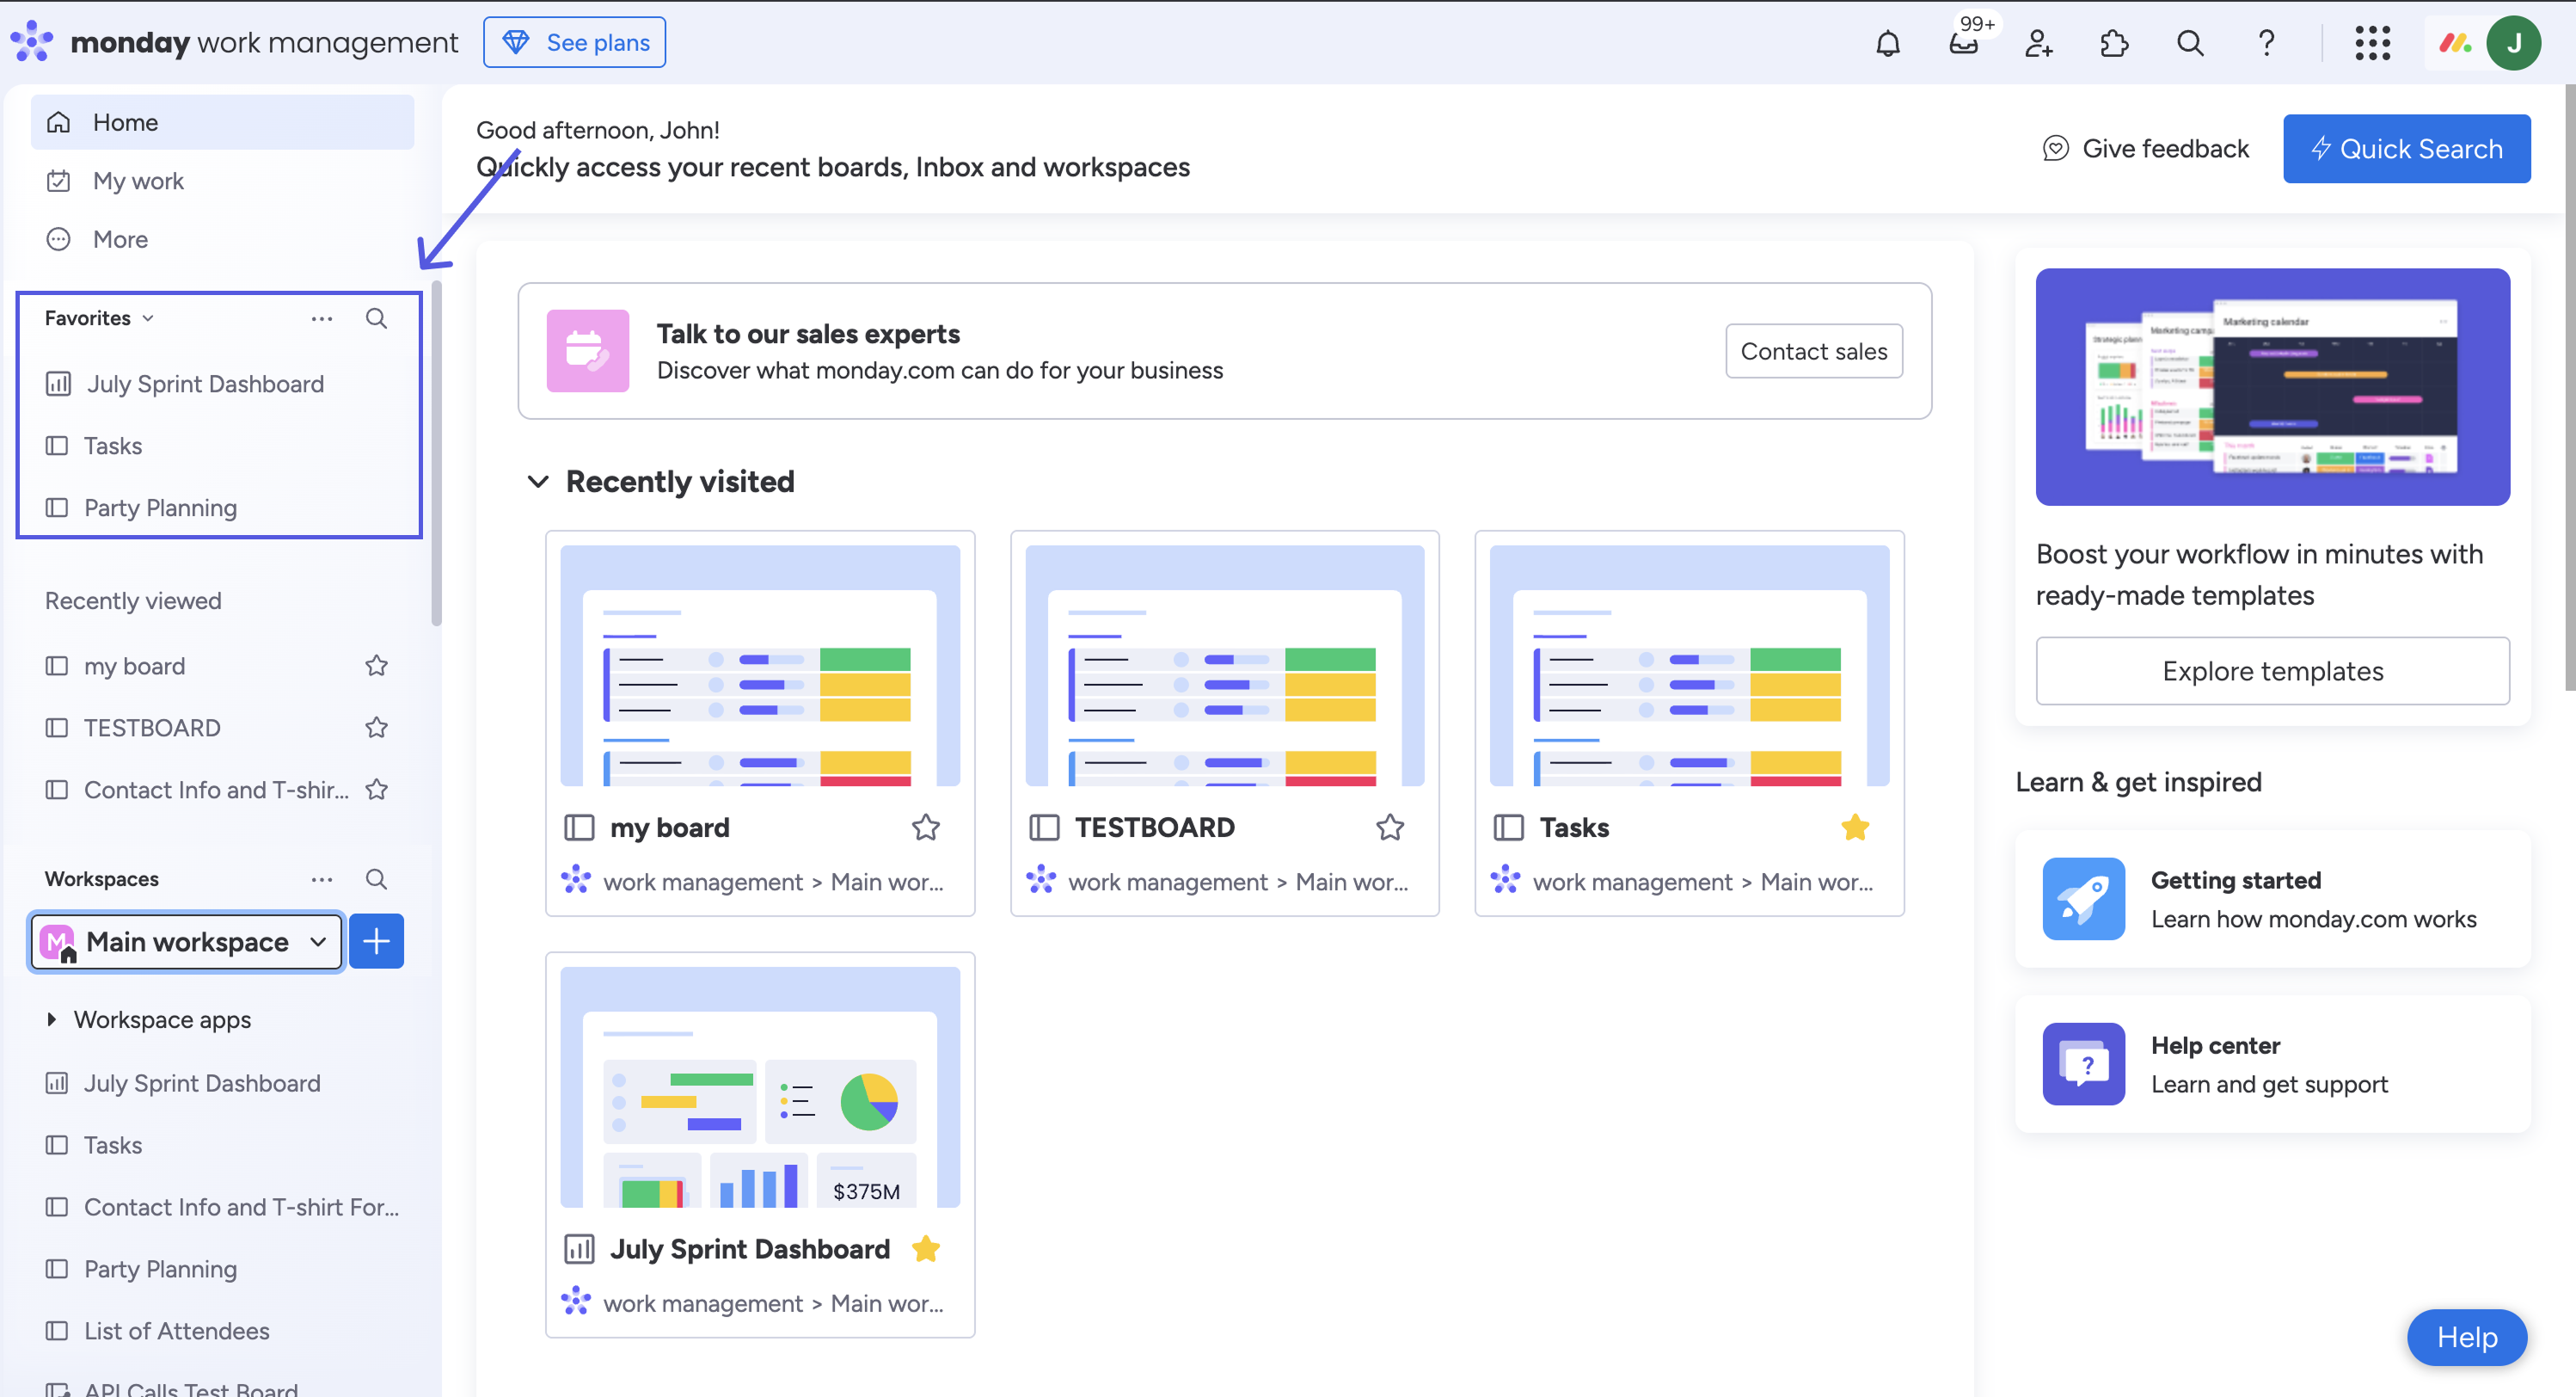Remove star from Tasks card
Viewport: 2576px width, 1397px height.
(1855, 828)
